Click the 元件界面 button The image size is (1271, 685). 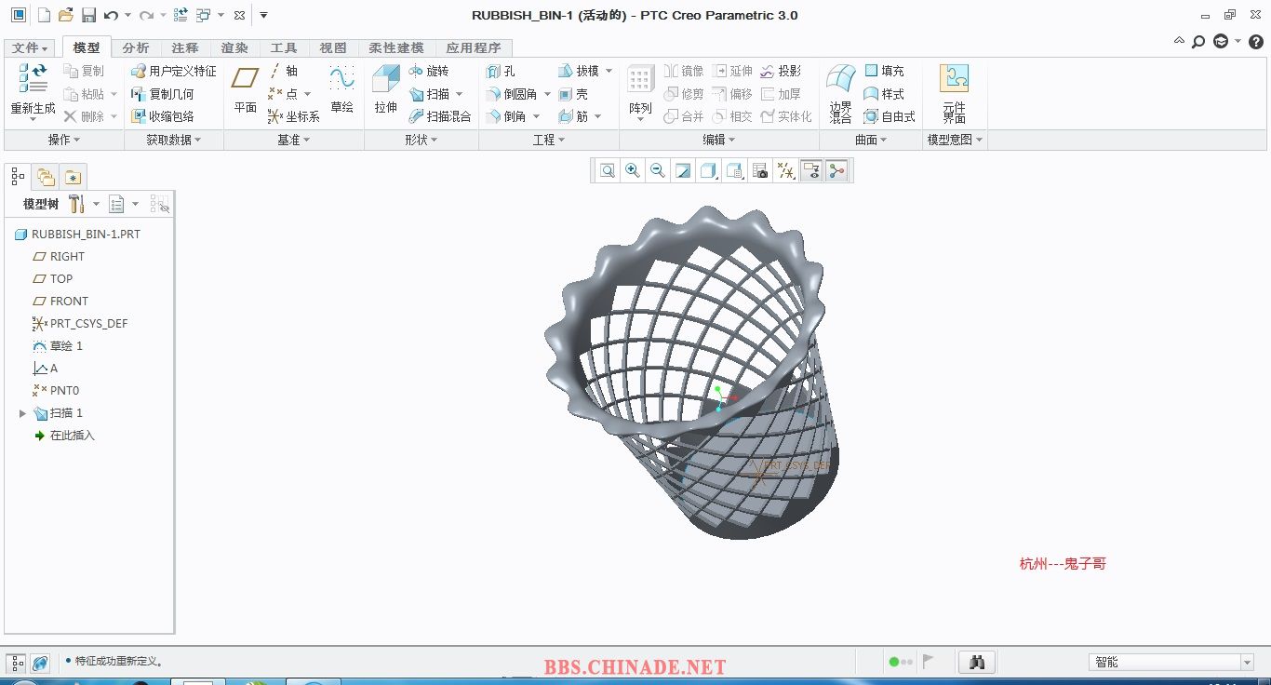coord(954,93)
